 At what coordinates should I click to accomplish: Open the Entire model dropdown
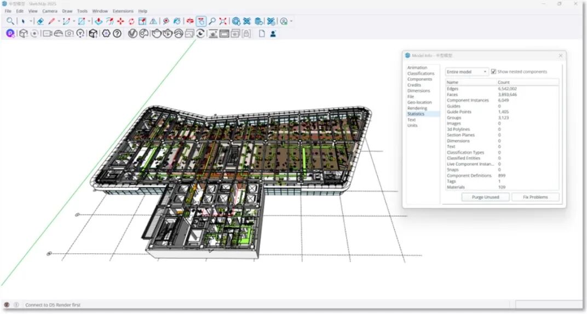tap(467, 72)
